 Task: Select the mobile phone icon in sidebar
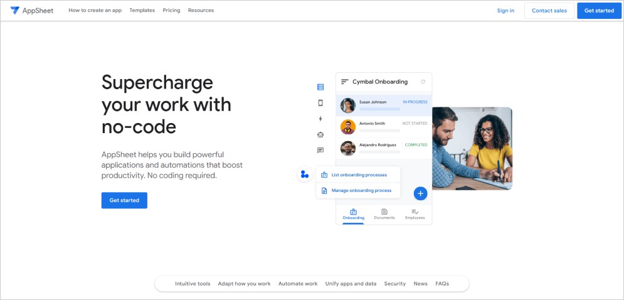320,103
